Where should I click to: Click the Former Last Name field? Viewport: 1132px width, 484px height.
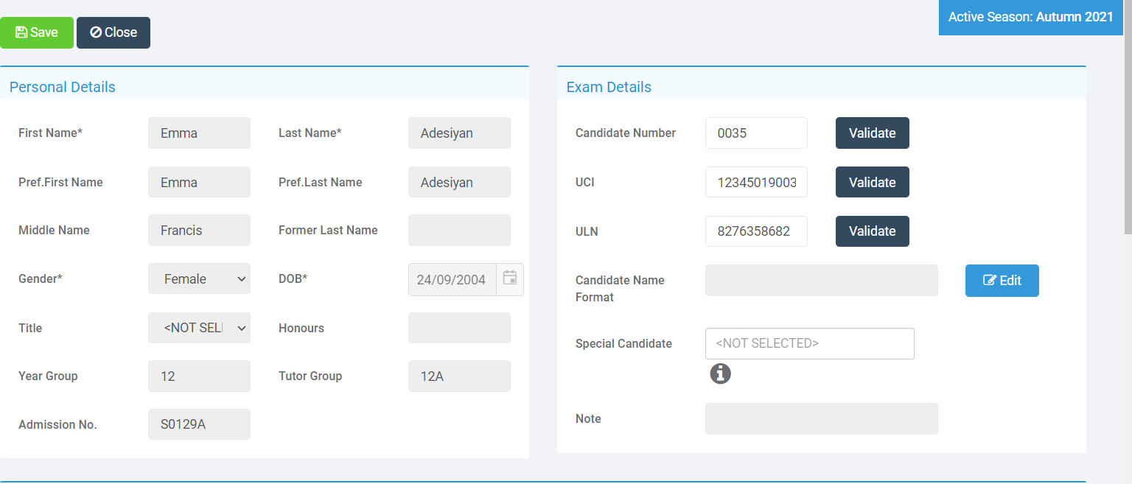click(x=459, y=230)
